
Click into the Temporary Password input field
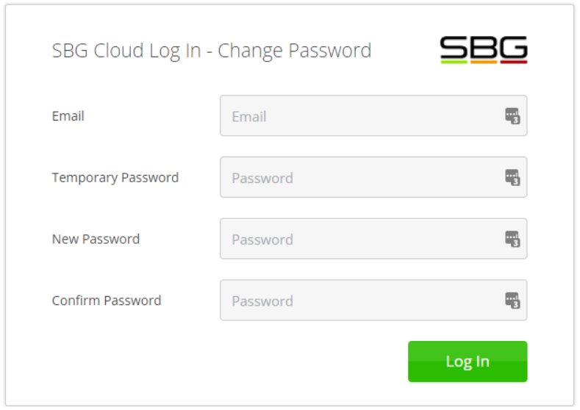(x=360, y=178)
